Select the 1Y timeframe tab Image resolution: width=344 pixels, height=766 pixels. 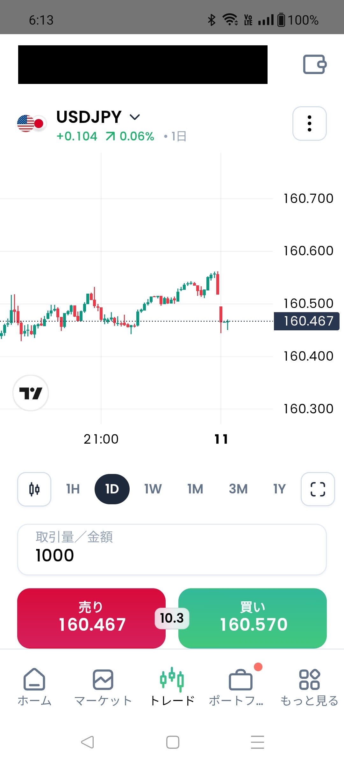(x=279, y=489)
